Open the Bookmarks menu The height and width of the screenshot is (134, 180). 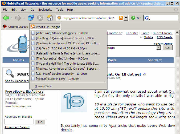tap(45, 10)
